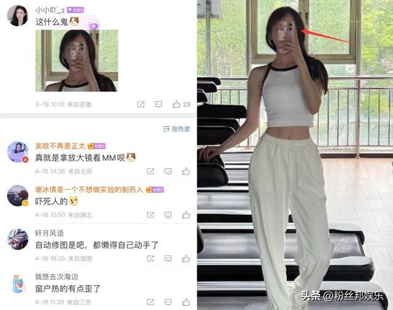Viewport: 393px width, 310px height.
Task: Like the 窗户热的有点歪了 comment
Action: coord(185,302)
